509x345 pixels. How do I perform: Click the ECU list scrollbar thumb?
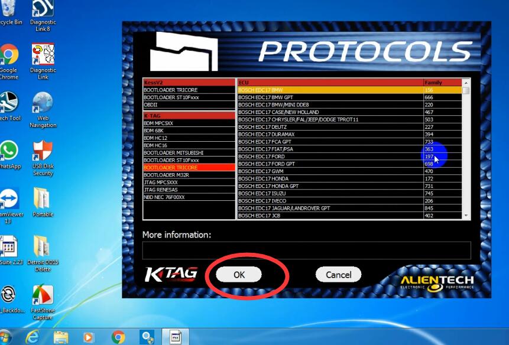pyautogui.click(x=466, y=90)
